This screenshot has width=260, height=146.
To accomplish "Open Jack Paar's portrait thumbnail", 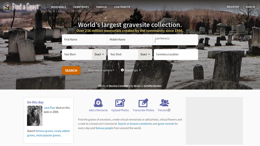I will coord(35,116).
